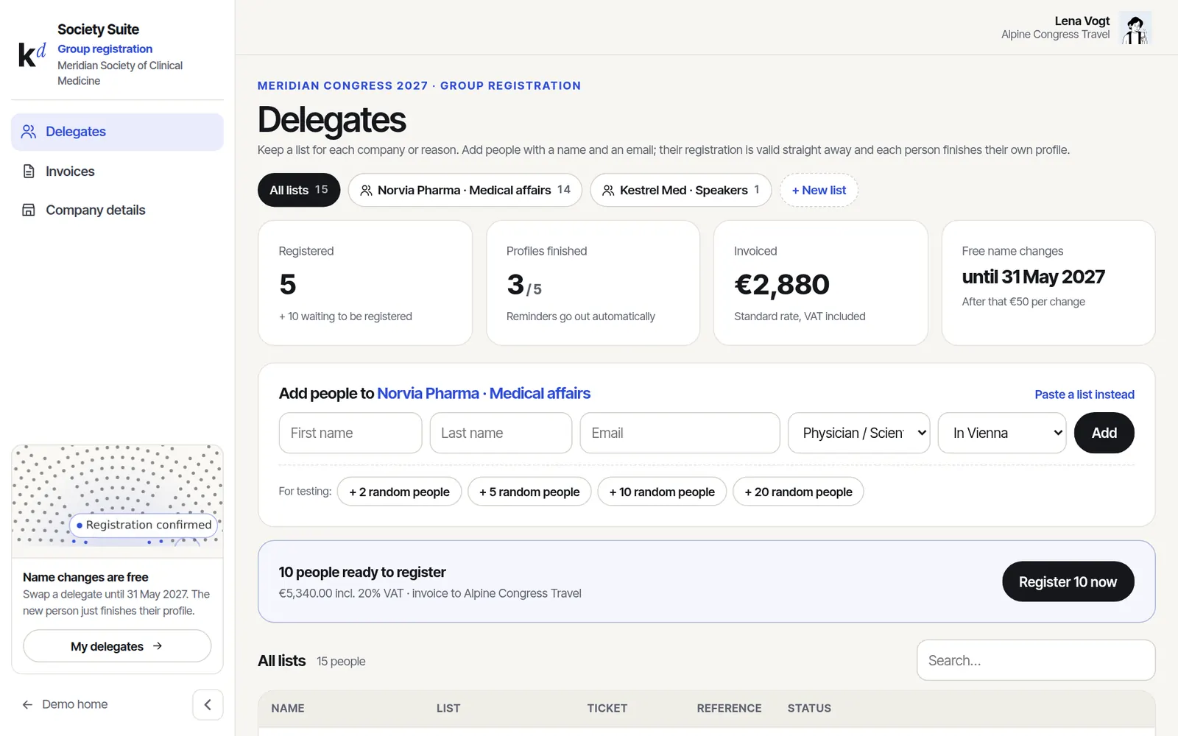Click people icon on Kestrel Med list chip
Image resolution: width=1178 pixels, height=736 pixels.
[608, 191]
